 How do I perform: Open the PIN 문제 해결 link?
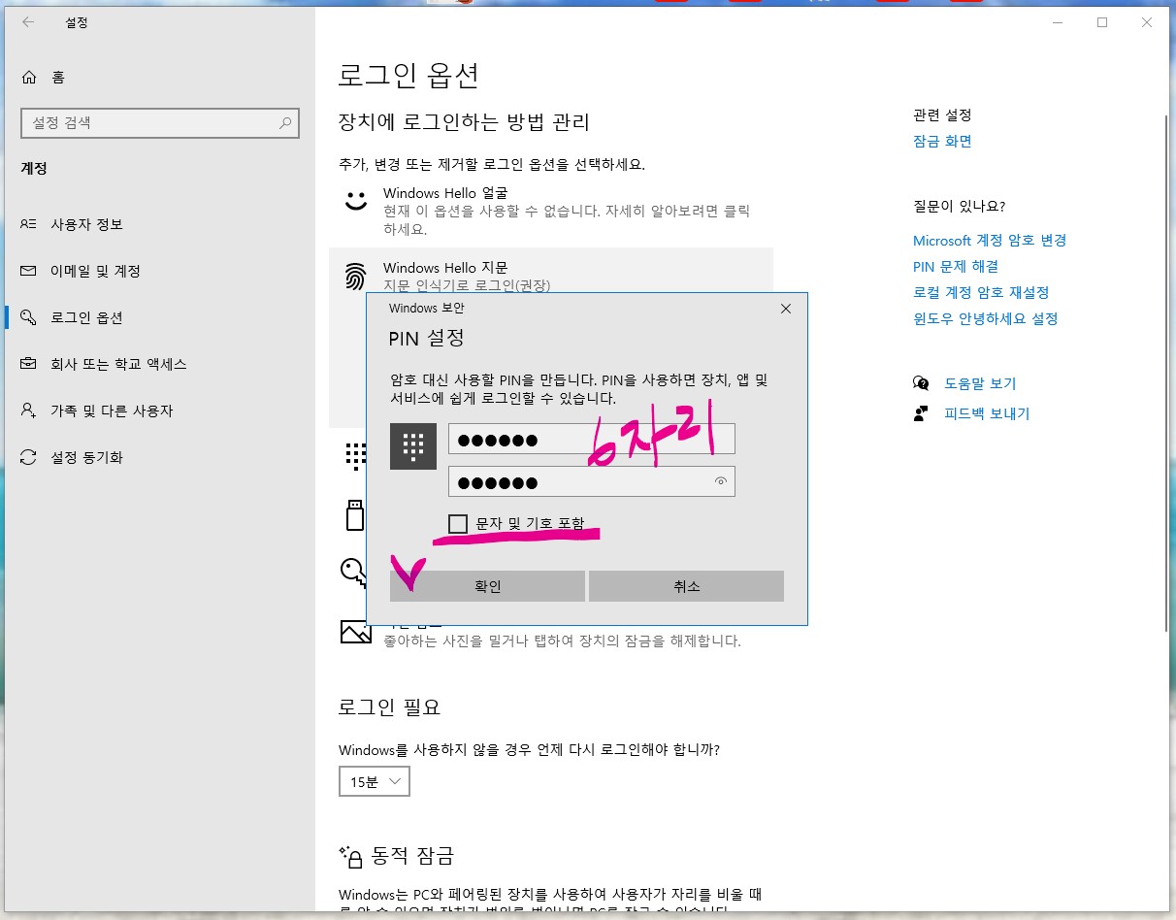pos(956,267)
